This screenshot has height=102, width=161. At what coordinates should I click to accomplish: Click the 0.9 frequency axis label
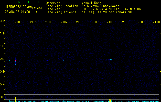pos(2,59)
